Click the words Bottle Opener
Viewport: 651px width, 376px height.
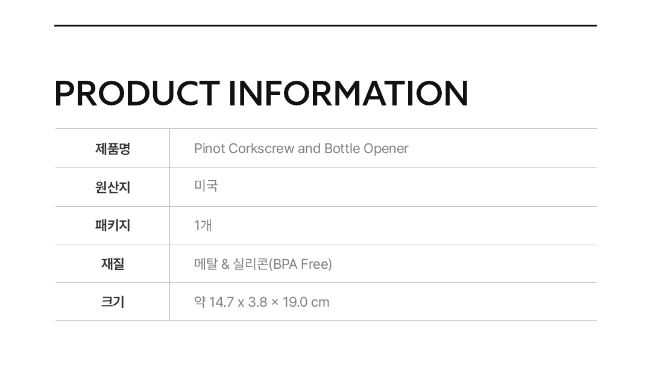(366, 149)
